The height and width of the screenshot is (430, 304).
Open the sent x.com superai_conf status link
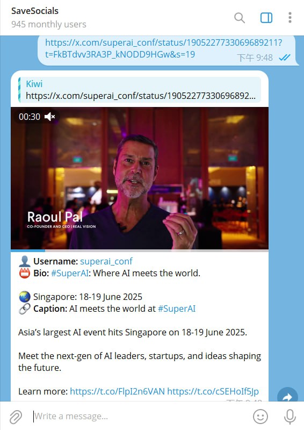(x=163, y=48)
